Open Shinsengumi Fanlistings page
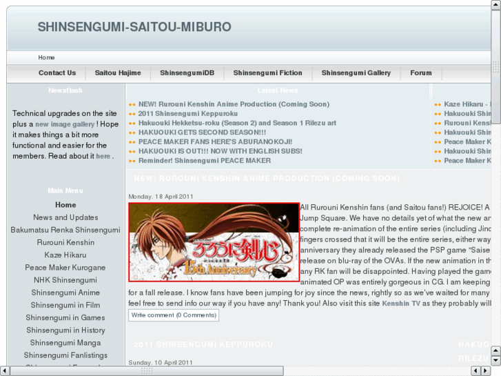 click(65, 355)
